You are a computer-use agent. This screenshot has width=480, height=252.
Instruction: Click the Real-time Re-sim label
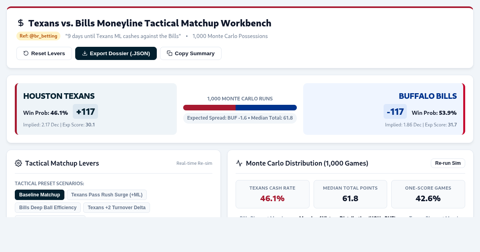(194, 163)
